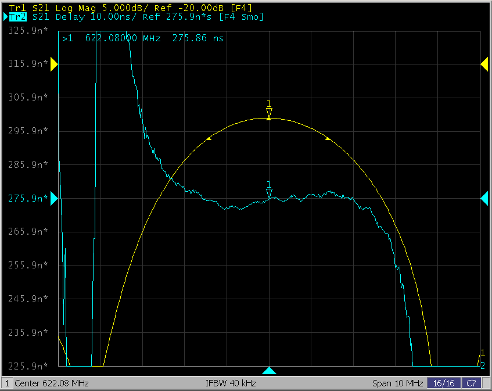
Task: Click the left yellow bandwidth marker on trace
Action: click(x=209, y=139)
